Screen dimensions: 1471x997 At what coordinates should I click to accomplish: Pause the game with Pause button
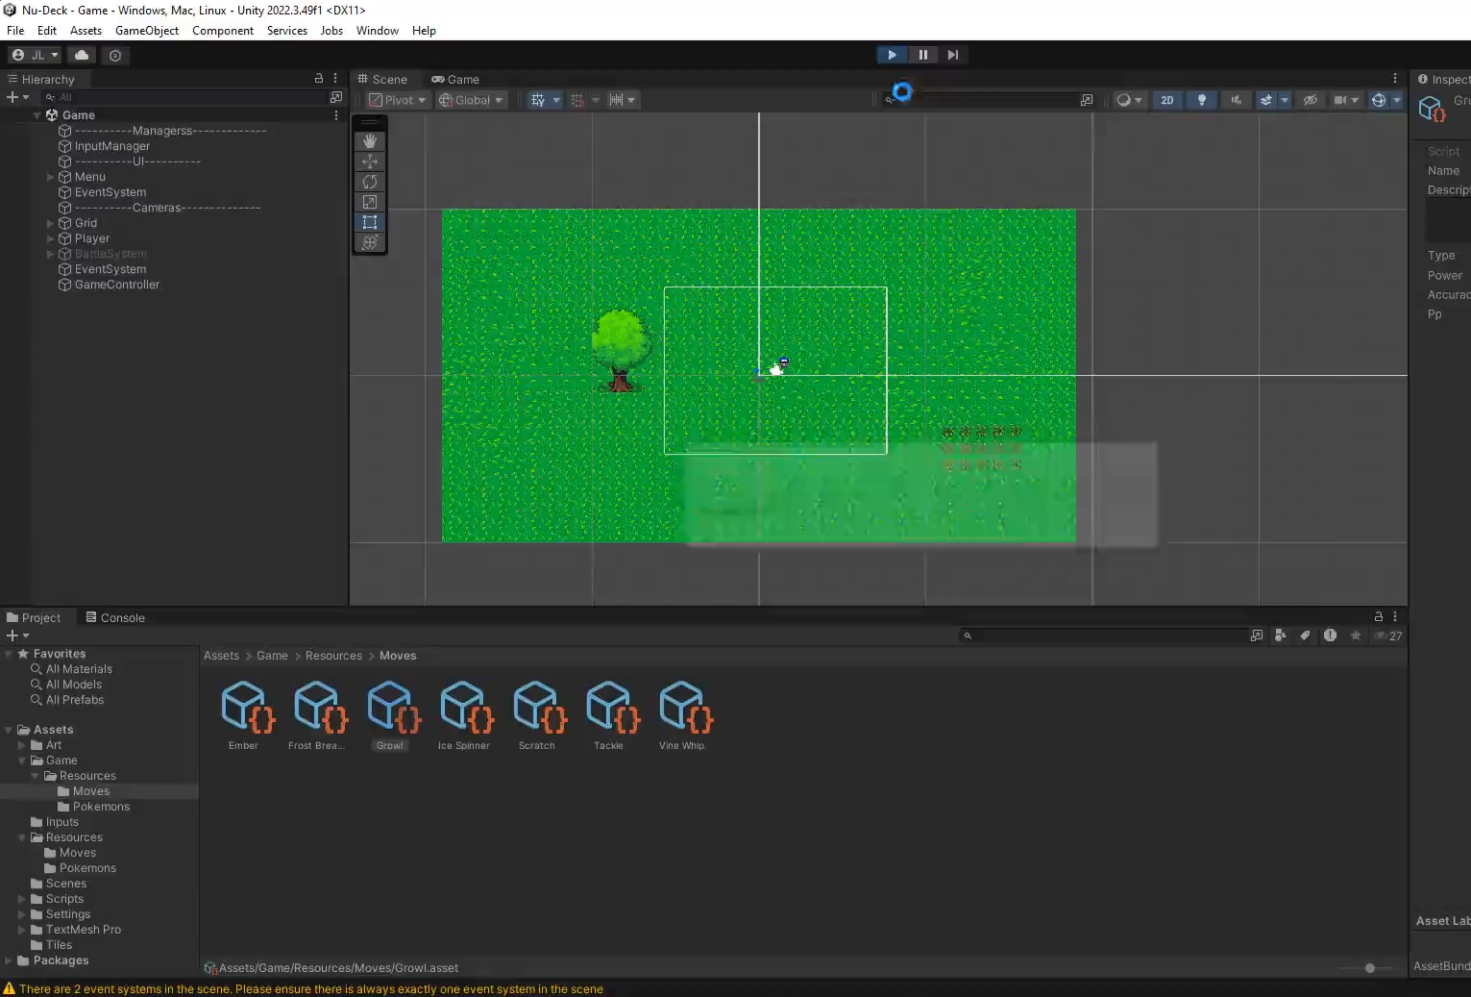tap(922, 55)
